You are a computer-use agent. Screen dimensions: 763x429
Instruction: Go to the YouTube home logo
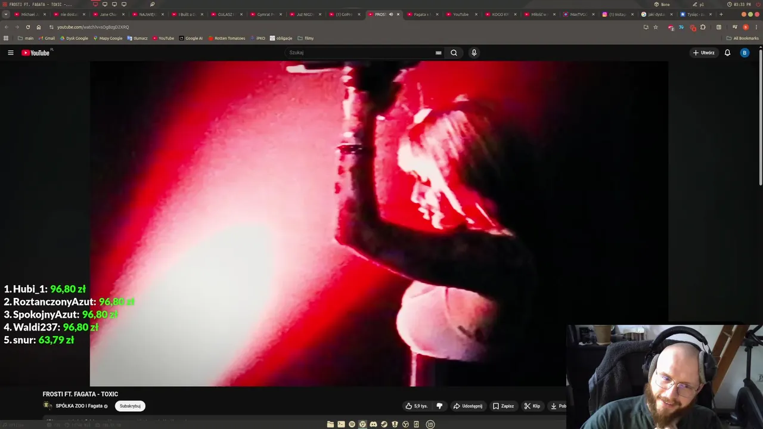tap(36, 53)
